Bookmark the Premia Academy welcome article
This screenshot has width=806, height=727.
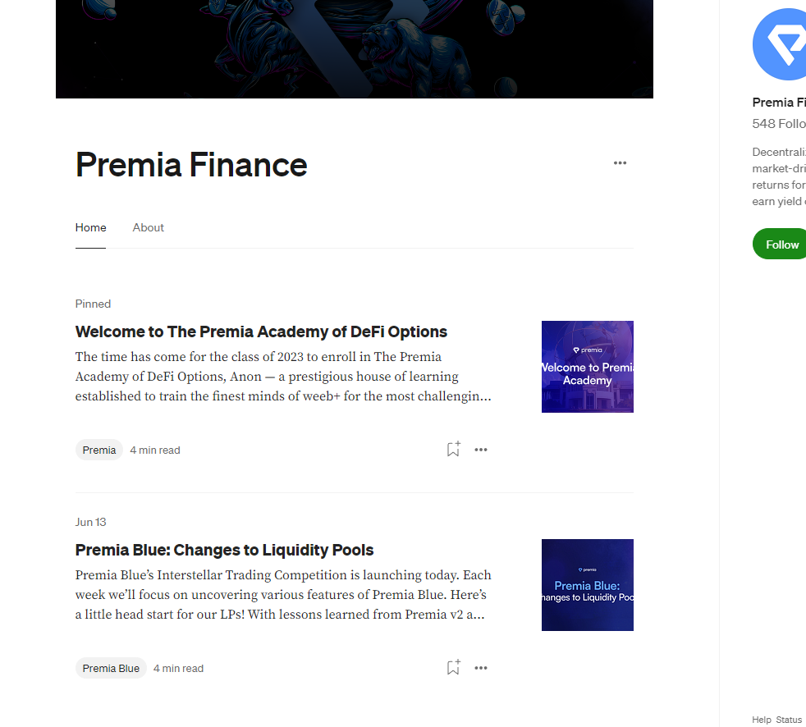tap(453, 449)
